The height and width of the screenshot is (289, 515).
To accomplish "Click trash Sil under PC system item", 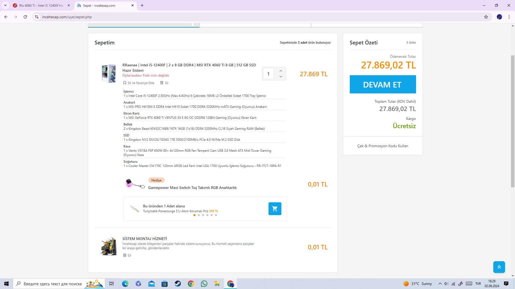I will pyautogui.click(x=164, y=83).
